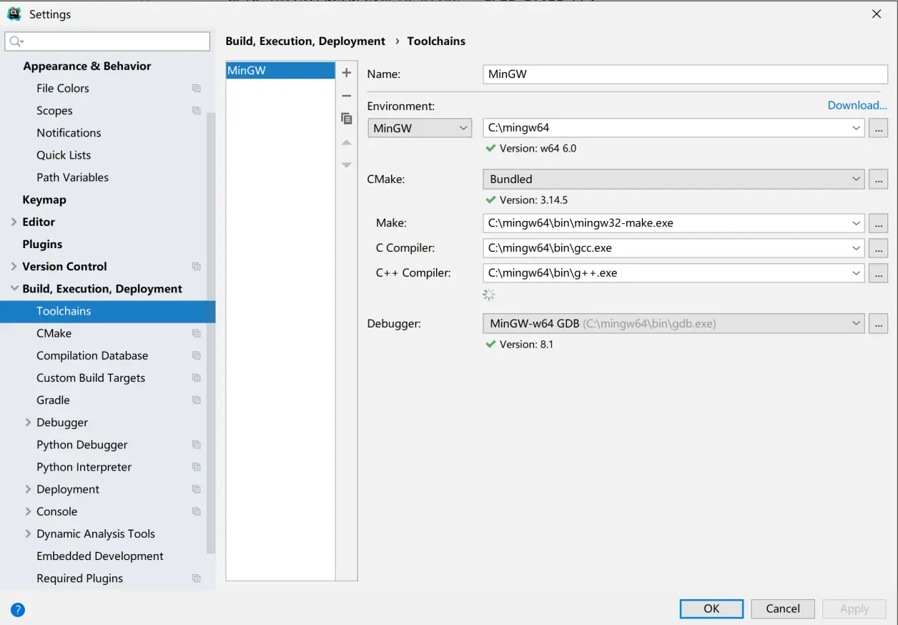
Task: Focus the settings search field
Action: pos(107,41)
